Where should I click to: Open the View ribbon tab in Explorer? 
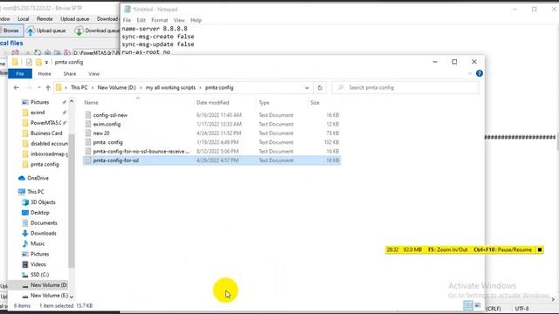(x=93, y=73)
